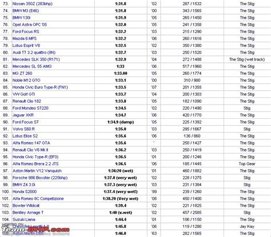This screenshot has width=271, height=237.
Task: Click the power/weight value 457 / 2585
Action: pyautogui.click(x=192, y=212)
